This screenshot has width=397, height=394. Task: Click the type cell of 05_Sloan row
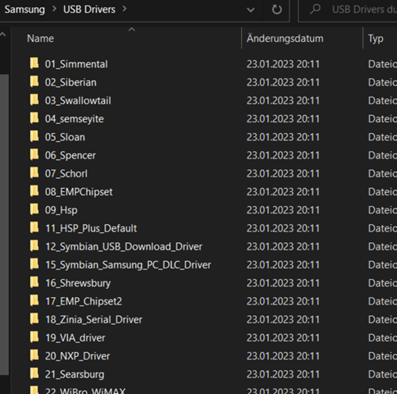pyautogui.click(x=382, y=137)
